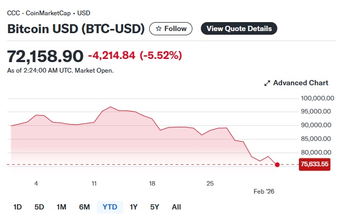The image size is (340, 220).
Task: Switch chart to 1M range
Action: (62, 207)
